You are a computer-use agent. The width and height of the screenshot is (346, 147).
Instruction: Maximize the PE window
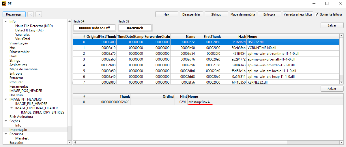[x=327, y=3]
